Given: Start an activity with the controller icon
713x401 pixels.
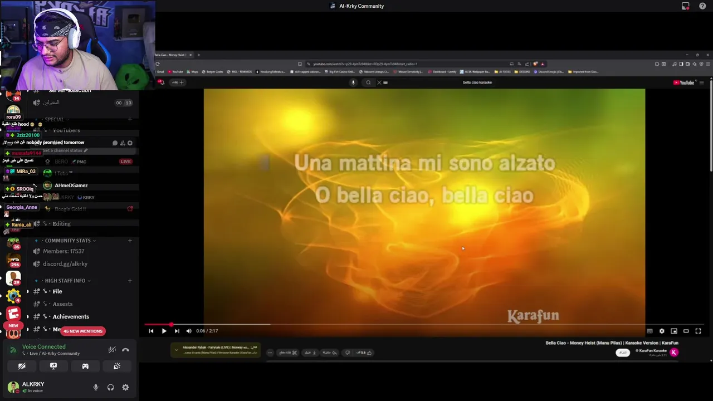Looking at the screenshot, I should (85, 366).
